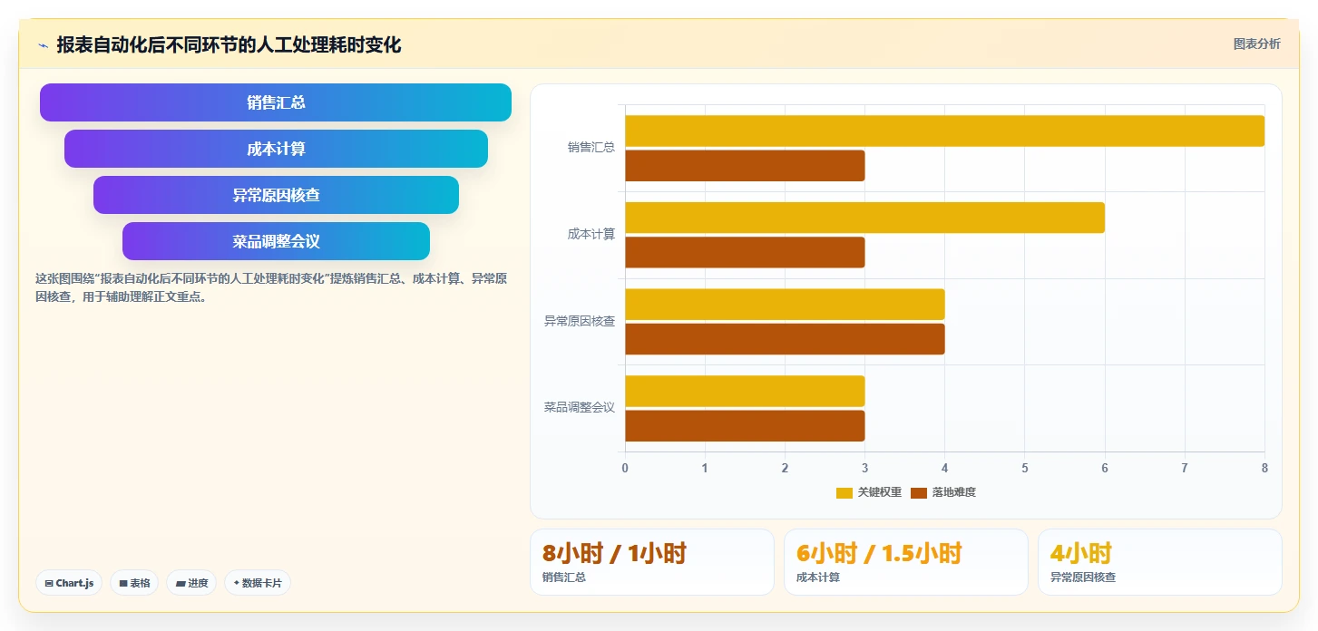The height and width of the screenshot is (631, 1318).
Task: Click the 成本计算 y-axis label
Action: tap(591, 234)
